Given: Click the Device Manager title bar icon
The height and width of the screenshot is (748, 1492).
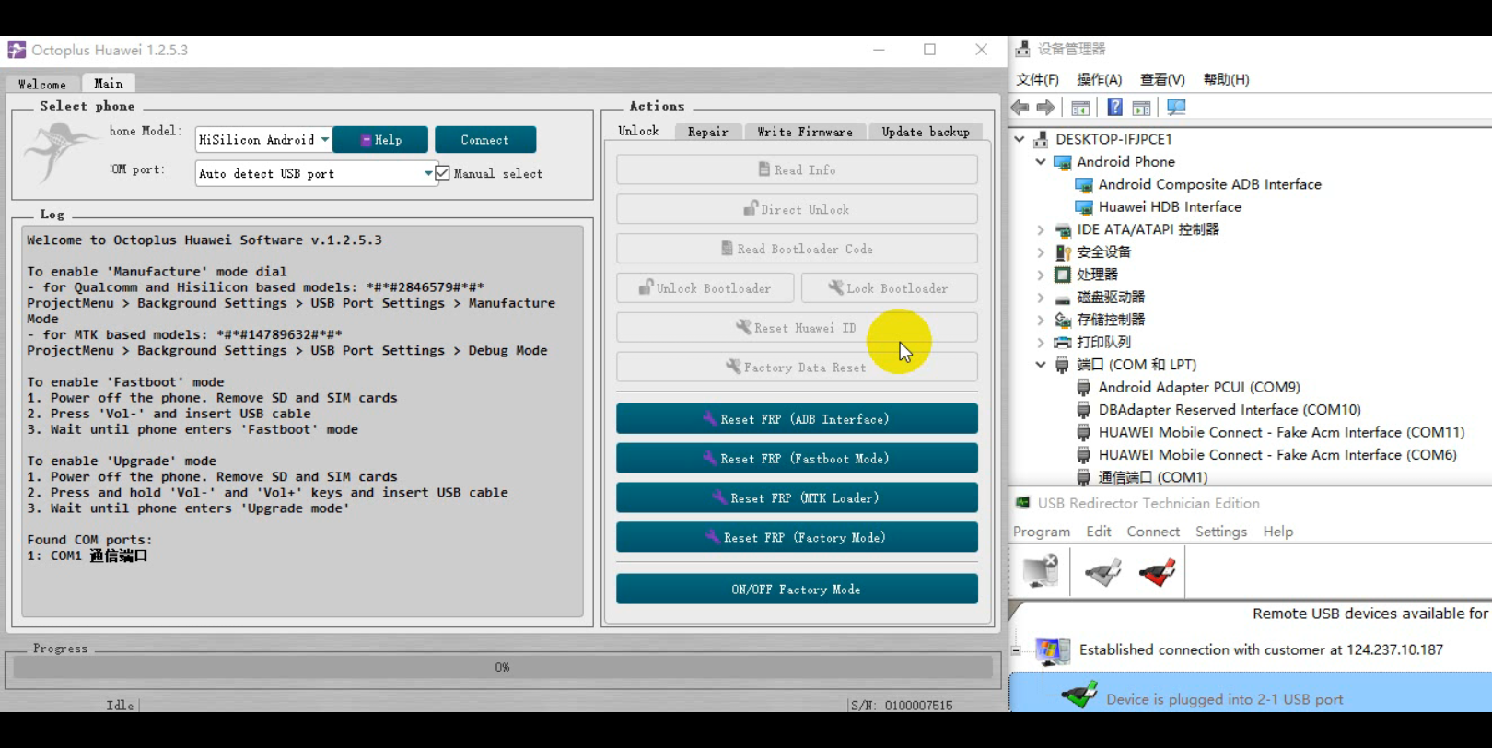Looking at the screenshot, I should tap(1022, 49).
